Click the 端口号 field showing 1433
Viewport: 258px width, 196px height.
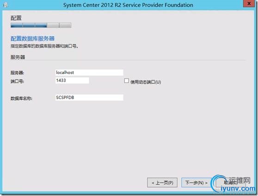(72, 80)
